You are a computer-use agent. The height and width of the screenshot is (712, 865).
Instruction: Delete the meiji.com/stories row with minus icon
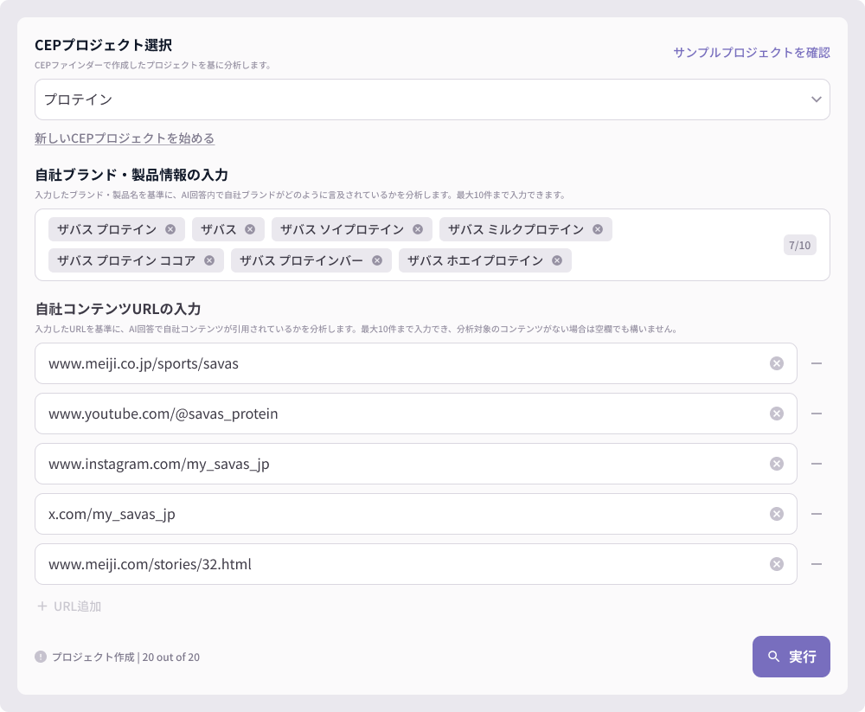pos(817,564)
